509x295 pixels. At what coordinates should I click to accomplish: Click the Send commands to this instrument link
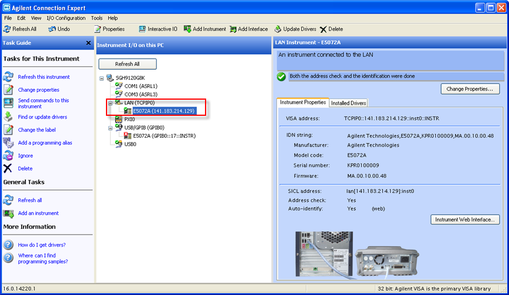pyautogui.click(x=44, y=103)
